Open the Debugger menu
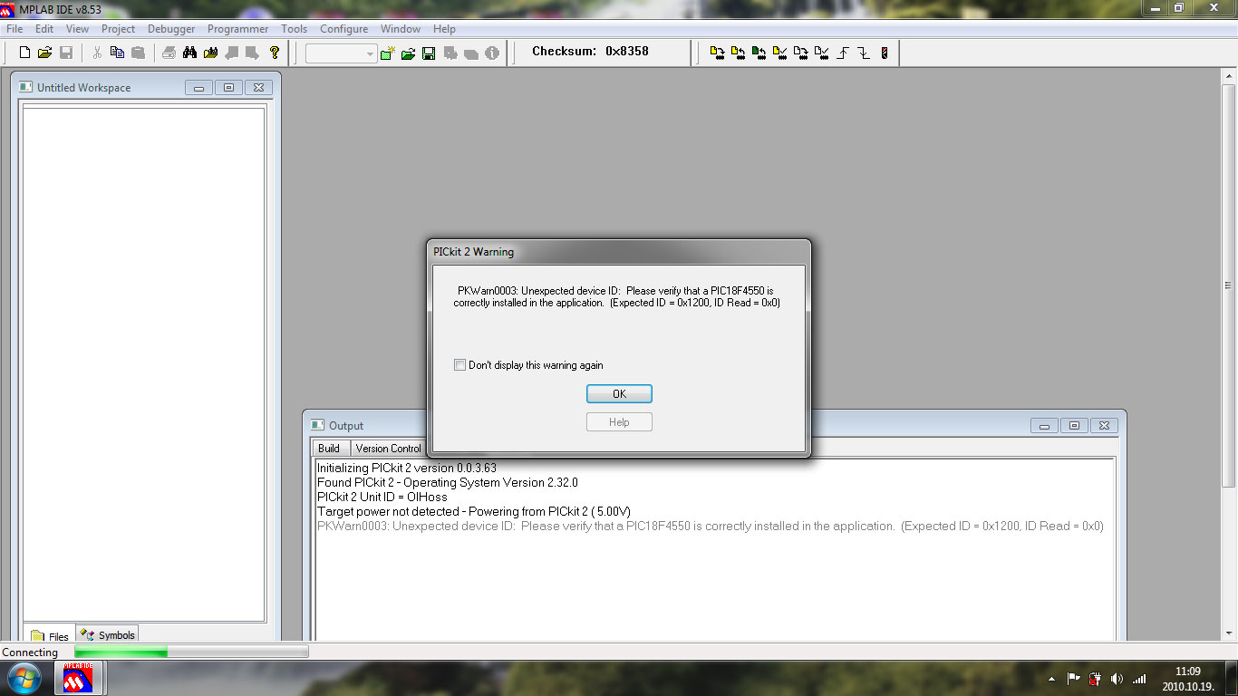 171,29
